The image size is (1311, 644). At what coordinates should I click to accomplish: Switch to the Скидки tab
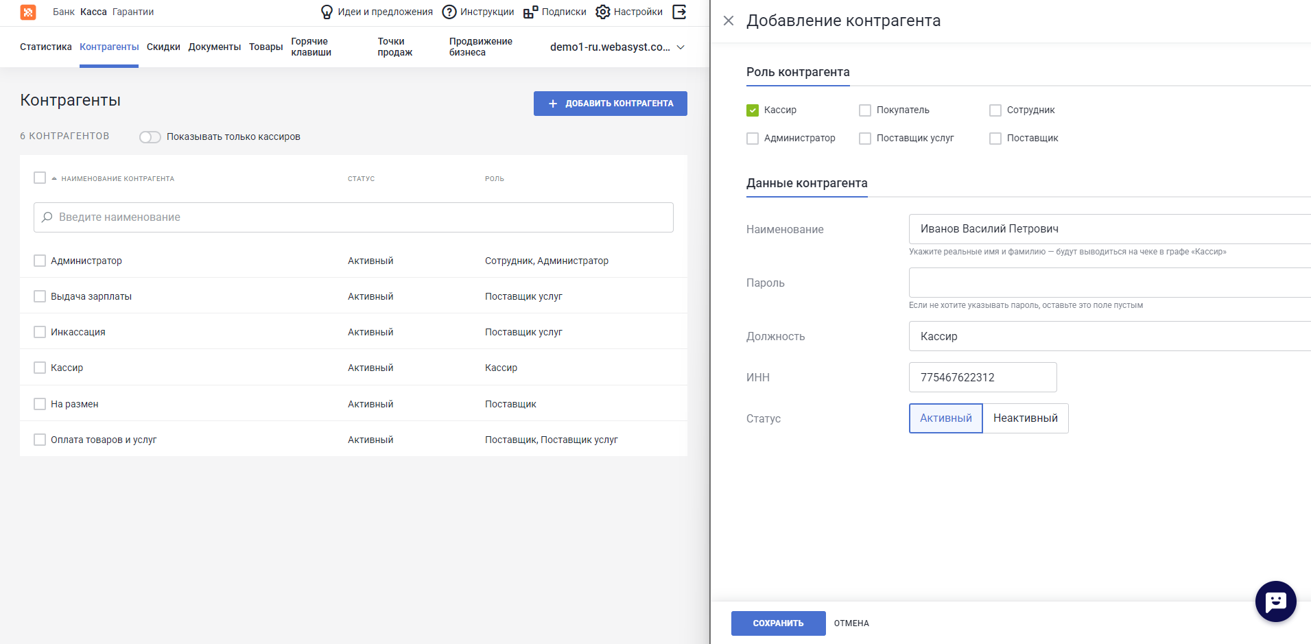point(163,47)
